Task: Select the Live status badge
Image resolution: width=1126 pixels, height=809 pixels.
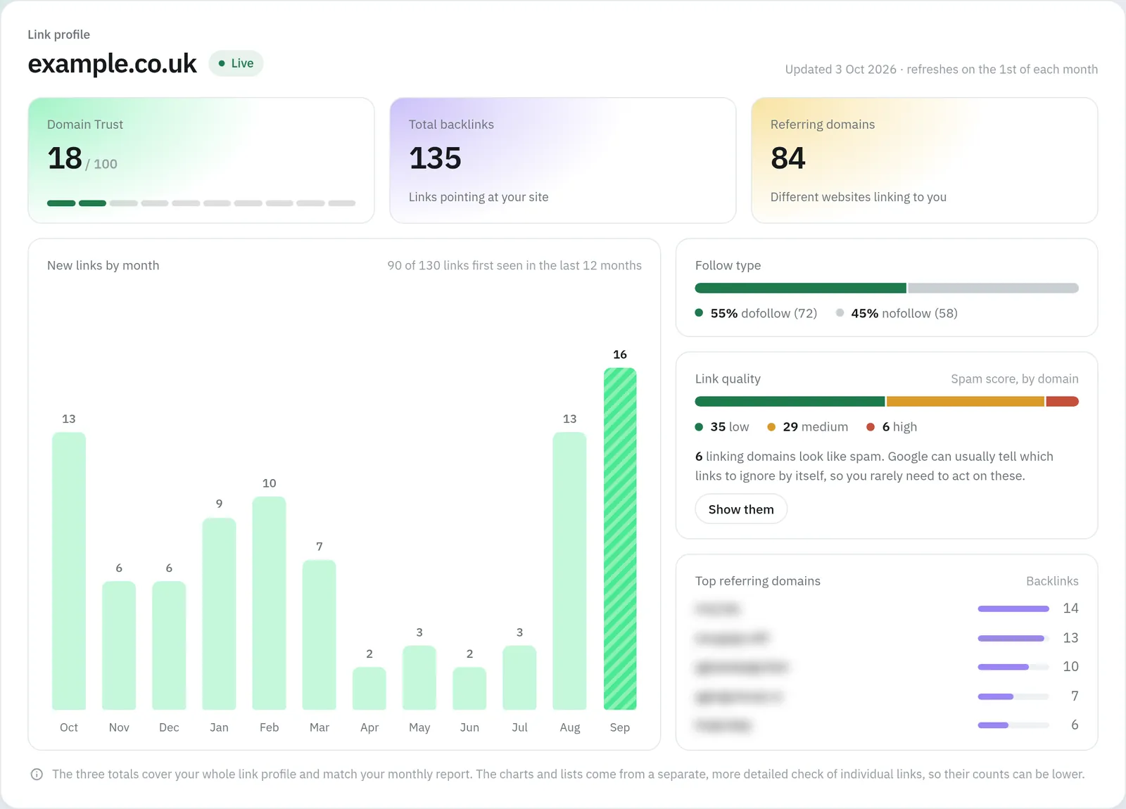Action: pos(236,63)
